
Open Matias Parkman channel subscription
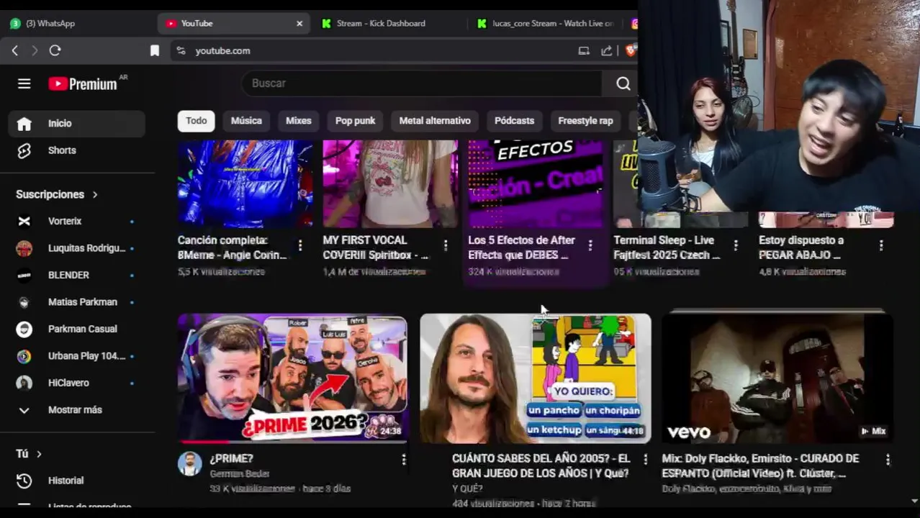click(x=77, y=302)
